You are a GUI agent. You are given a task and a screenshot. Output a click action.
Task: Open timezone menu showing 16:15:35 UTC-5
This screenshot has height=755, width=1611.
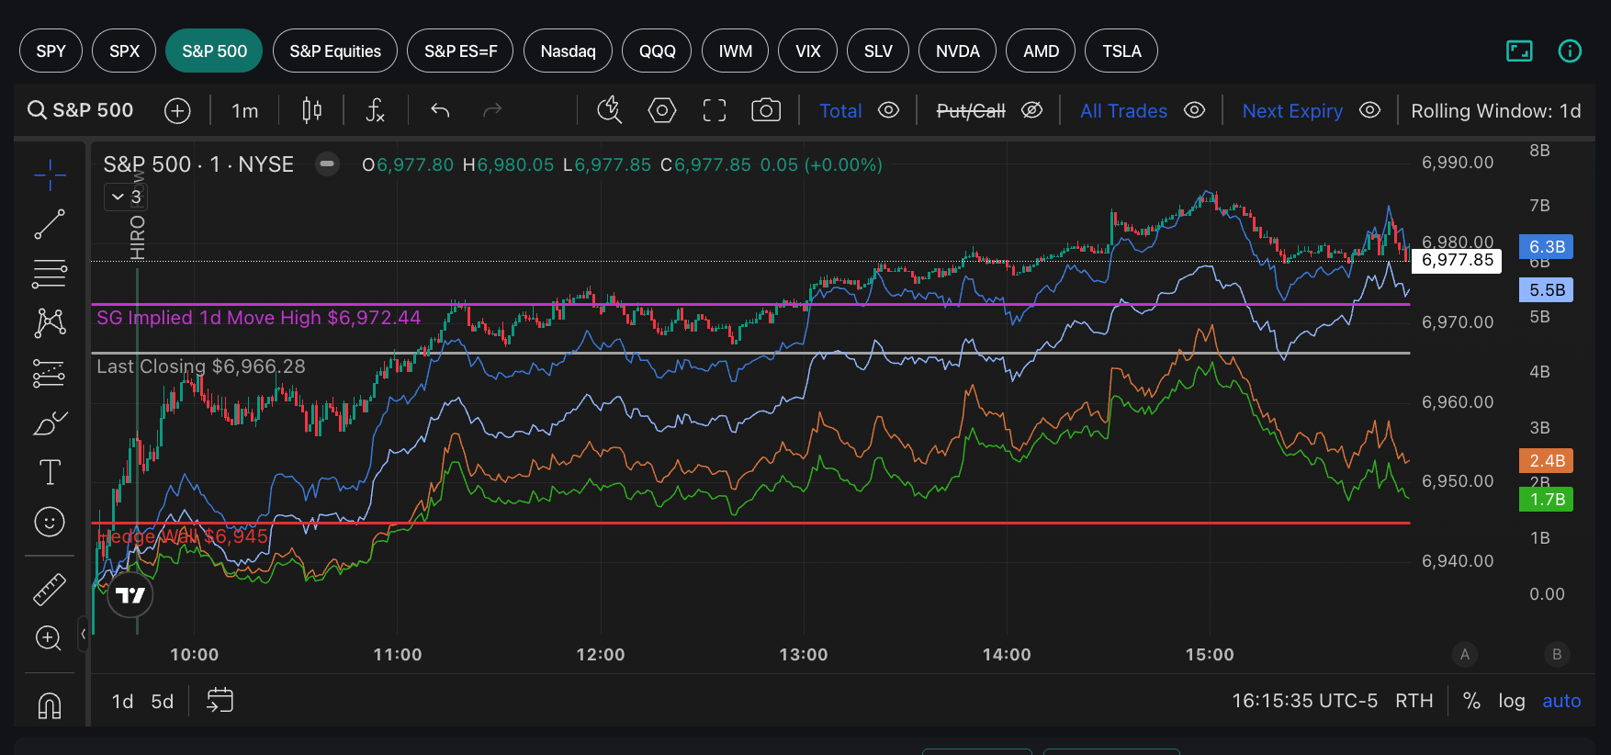point(1304,701)
